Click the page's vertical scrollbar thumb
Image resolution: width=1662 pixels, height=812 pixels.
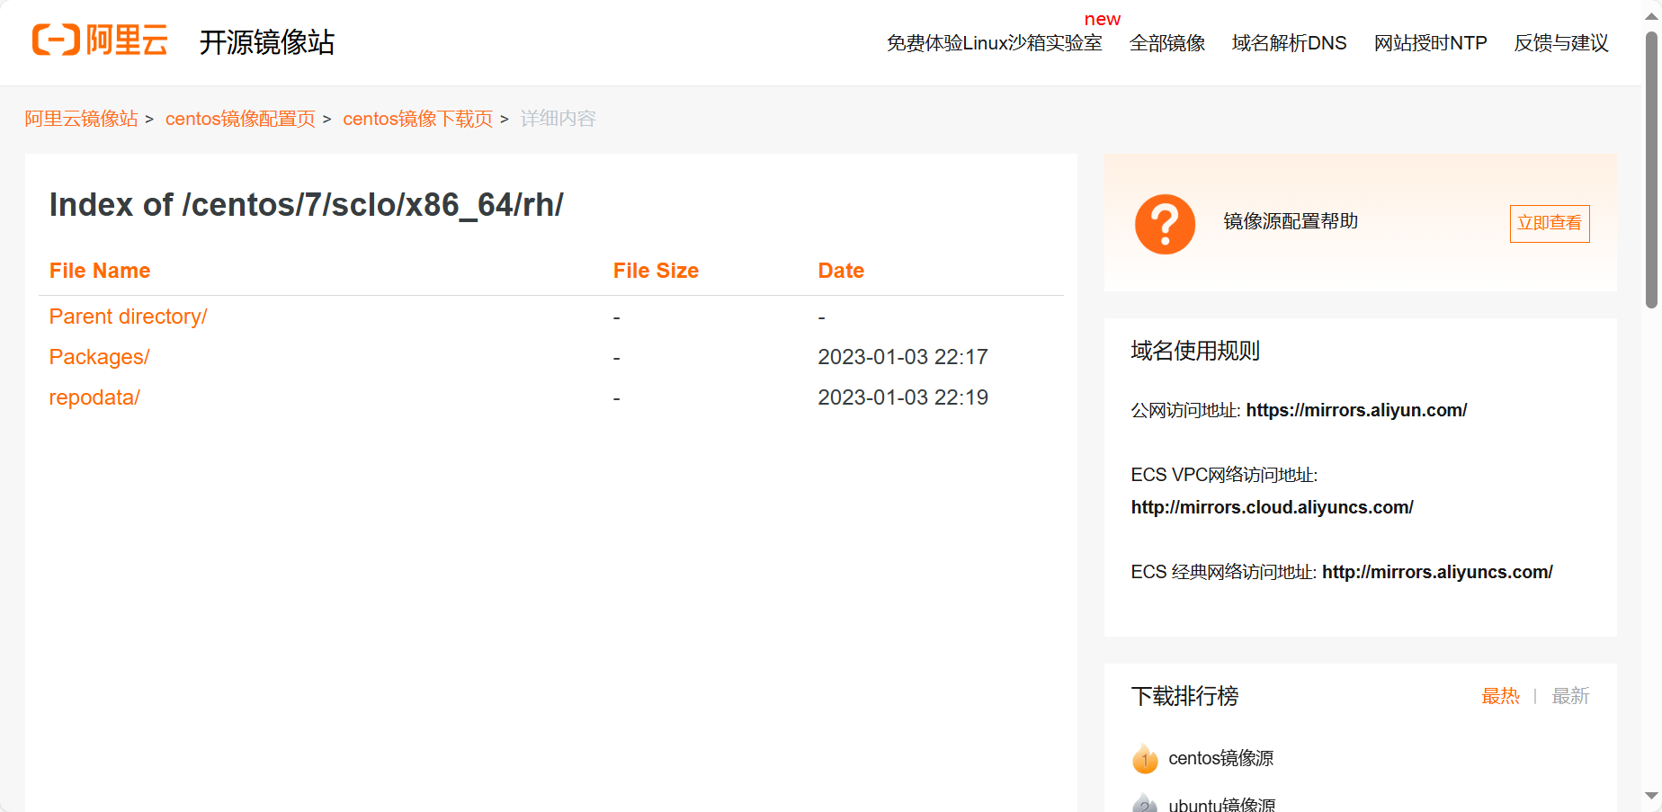(1651, 170)
